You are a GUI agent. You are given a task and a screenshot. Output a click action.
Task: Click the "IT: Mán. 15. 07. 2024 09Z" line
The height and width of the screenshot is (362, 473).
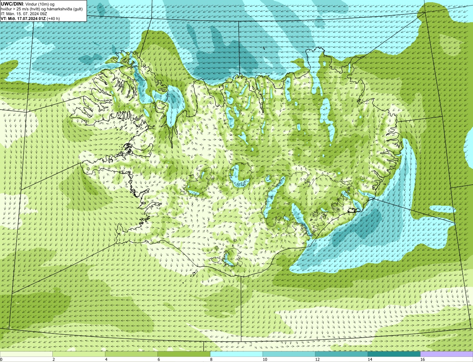point(24,13)
